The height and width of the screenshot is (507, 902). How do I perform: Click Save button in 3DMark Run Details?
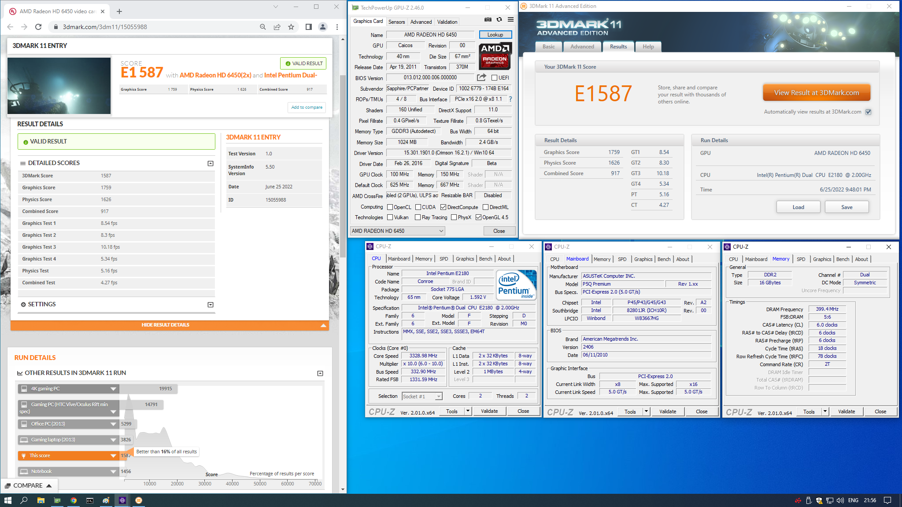847,207
